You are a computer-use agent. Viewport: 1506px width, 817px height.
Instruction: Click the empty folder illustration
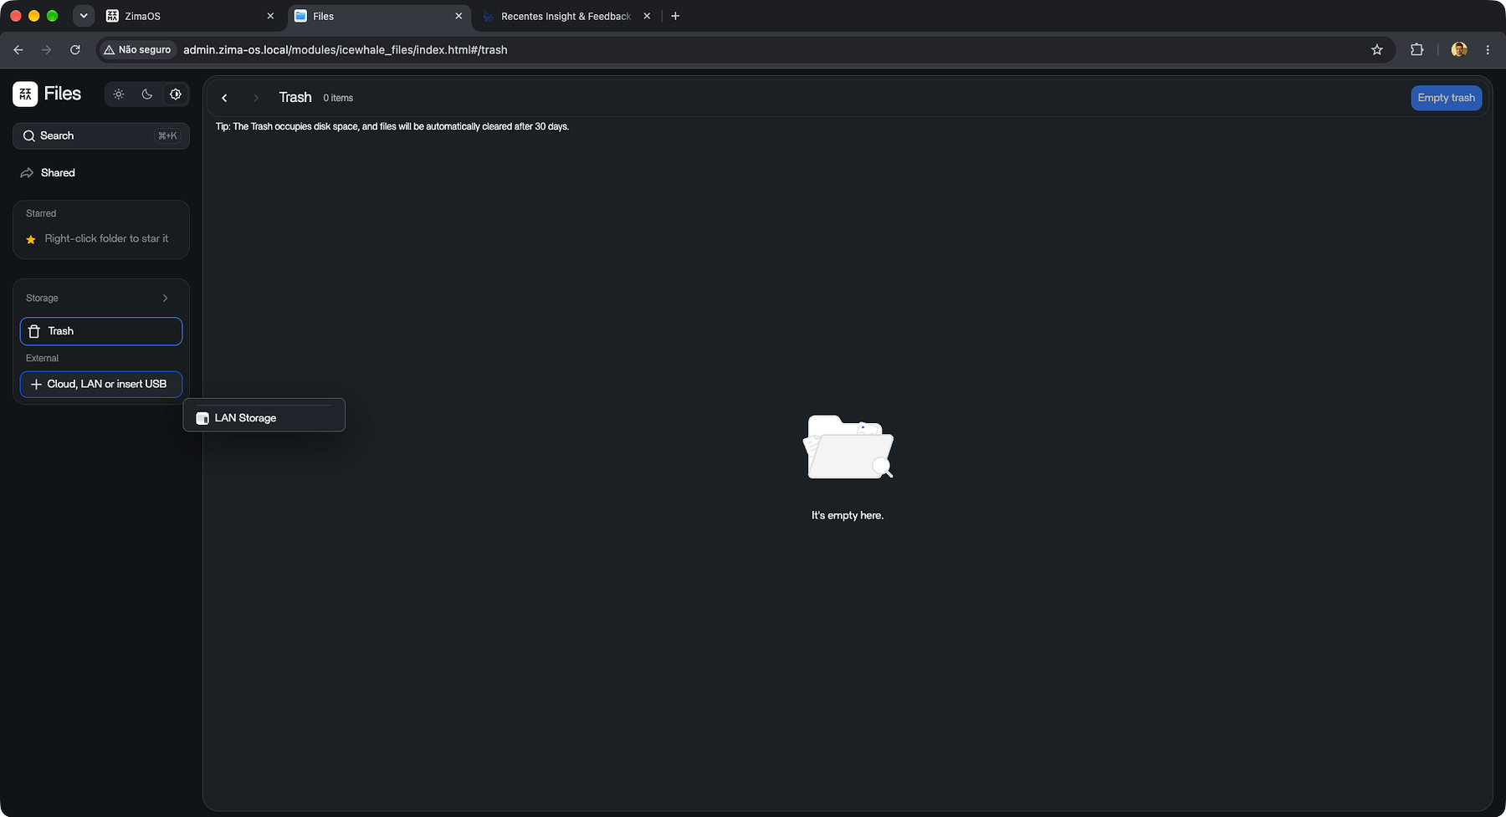point(848,447)
